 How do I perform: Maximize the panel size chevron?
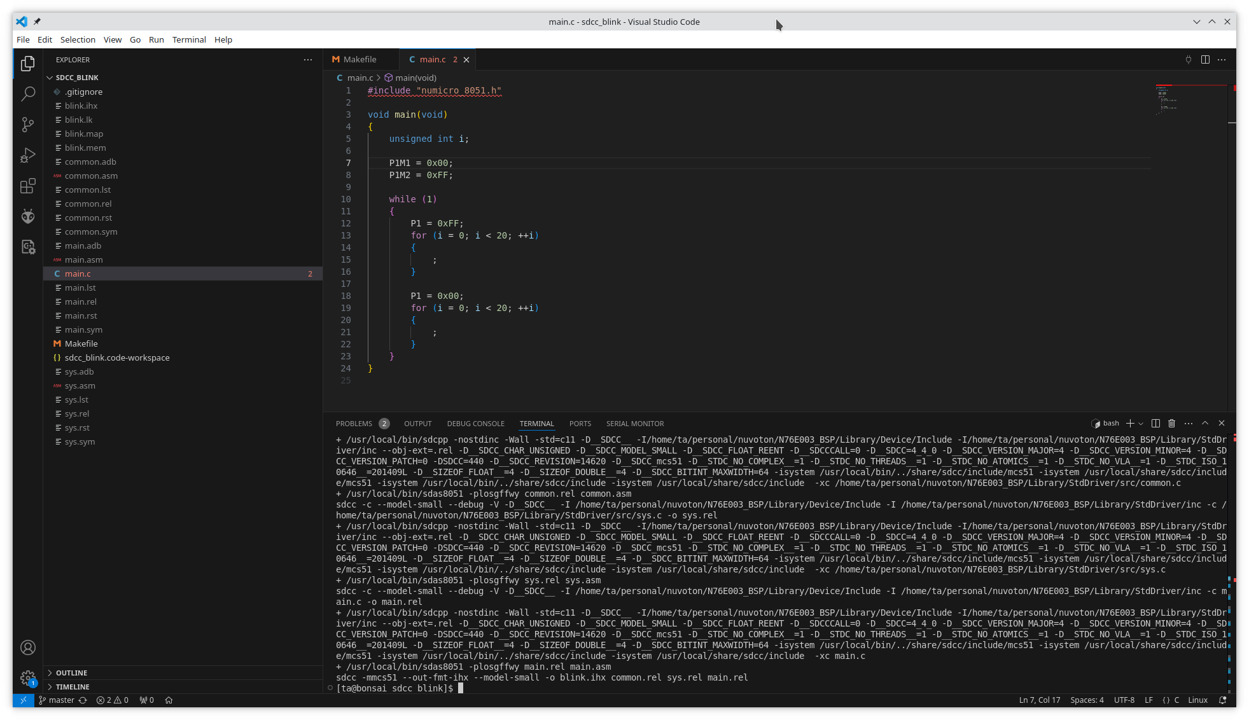1205,424
